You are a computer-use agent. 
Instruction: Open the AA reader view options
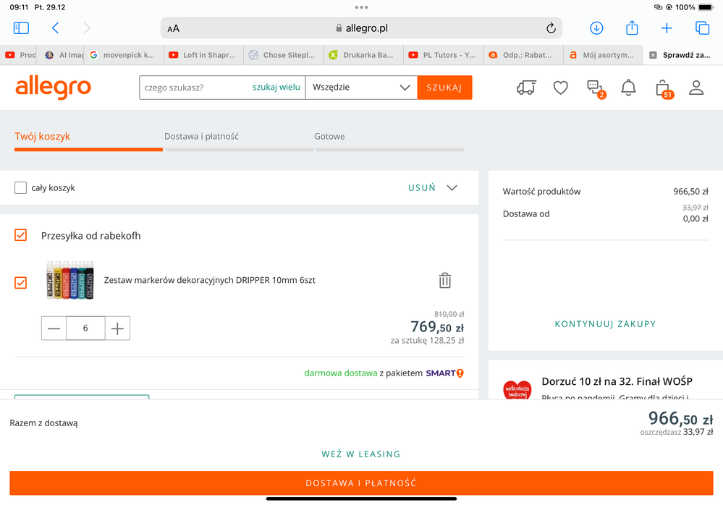pos(174,28)
